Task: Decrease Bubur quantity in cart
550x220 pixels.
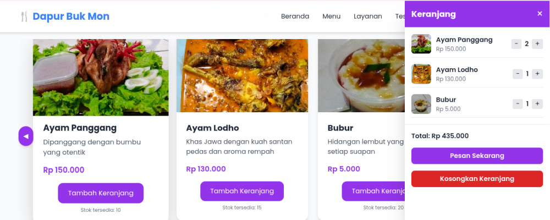Action: pos(518,103)
